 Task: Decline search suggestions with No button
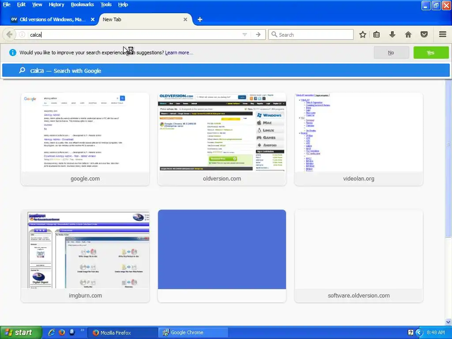coord(391,53)
